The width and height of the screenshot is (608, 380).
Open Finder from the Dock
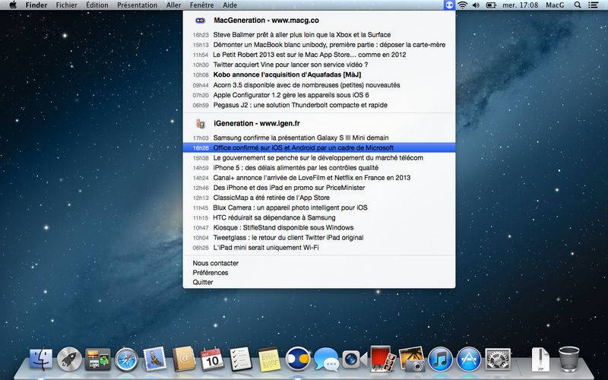tap(41, 359)
